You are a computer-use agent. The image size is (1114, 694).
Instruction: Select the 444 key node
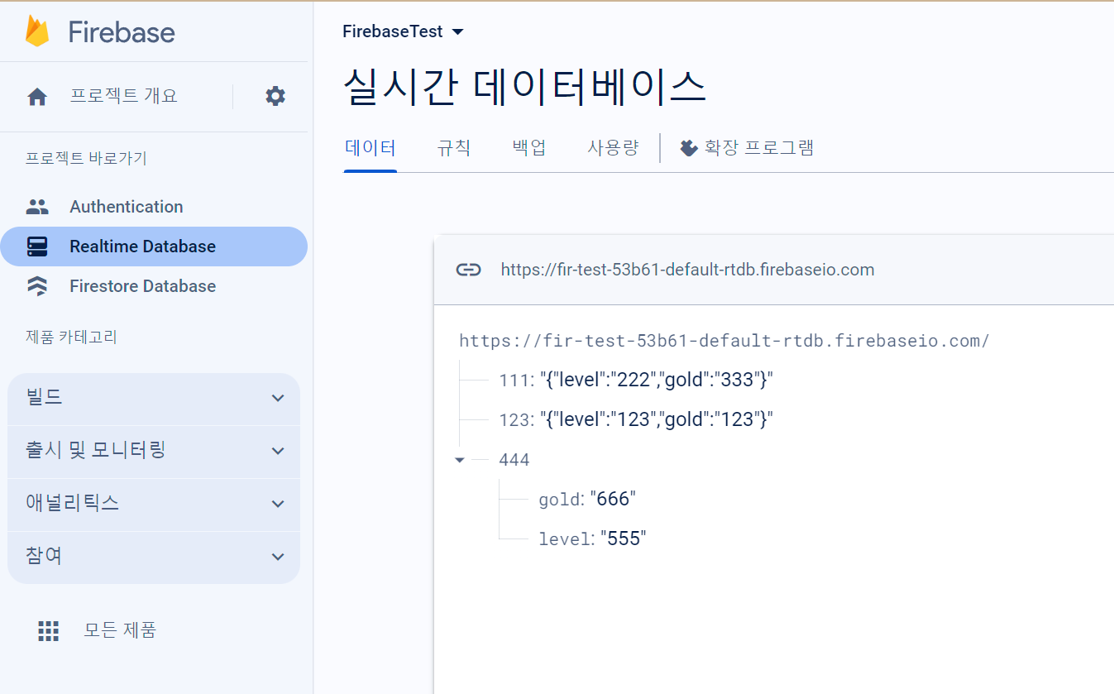[x=514, y=460]
